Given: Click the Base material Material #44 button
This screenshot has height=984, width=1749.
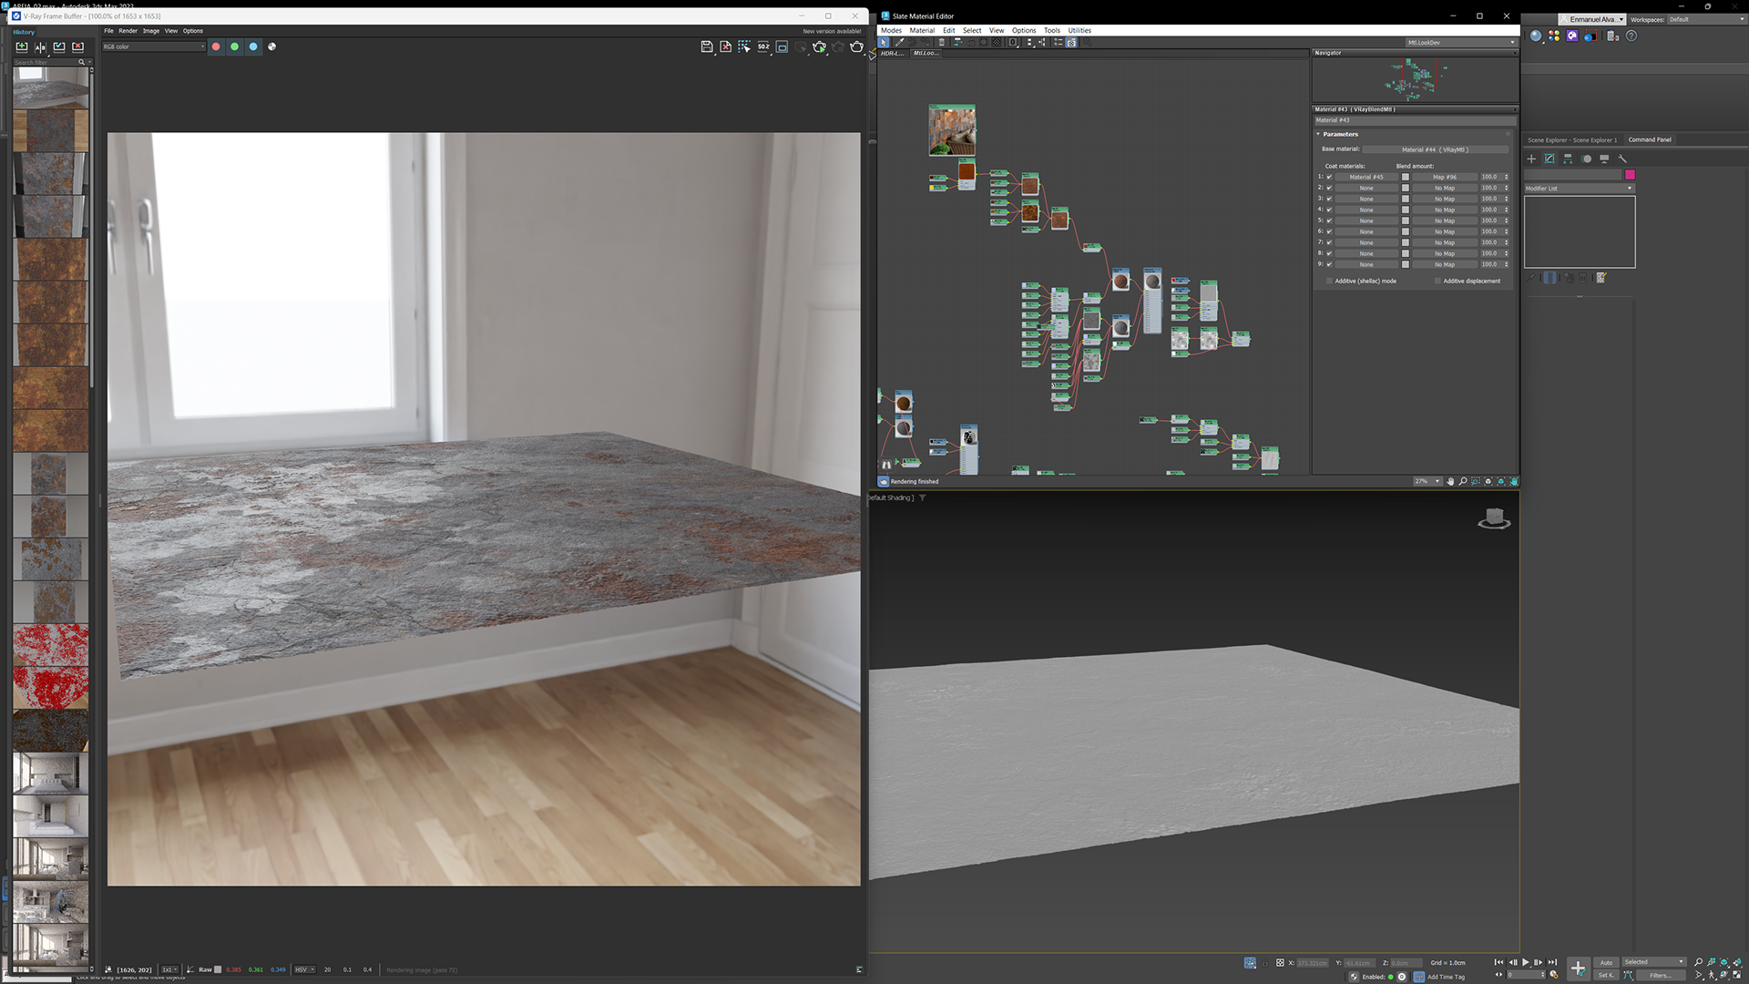Looking at the screenshot, I should coord(1435,149).
